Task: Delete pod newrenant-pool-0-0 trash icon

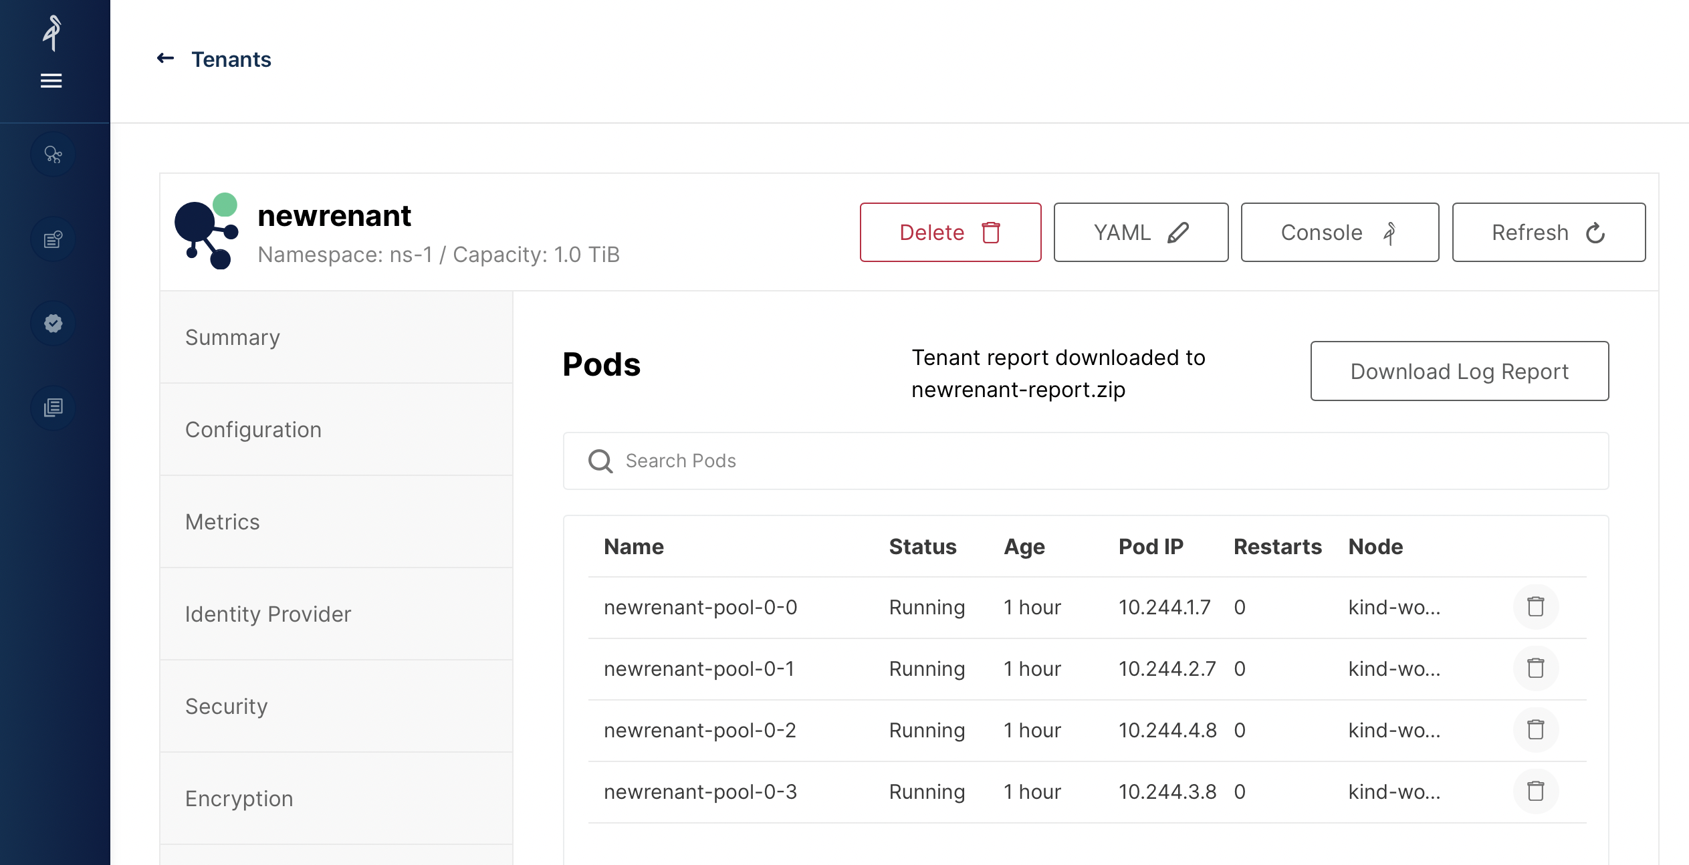Action: click(x=1536, y=607)
